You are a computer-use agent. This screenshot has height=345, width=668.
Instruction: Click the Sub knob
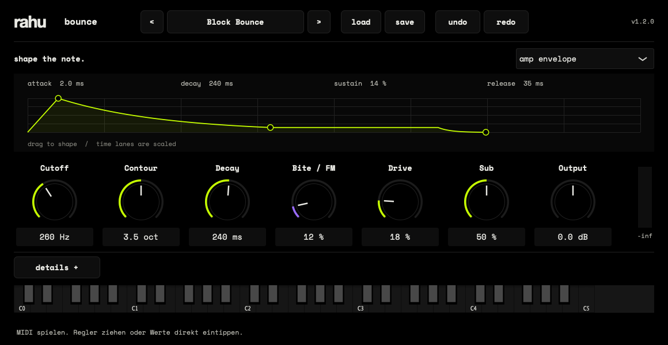[487, 201]
